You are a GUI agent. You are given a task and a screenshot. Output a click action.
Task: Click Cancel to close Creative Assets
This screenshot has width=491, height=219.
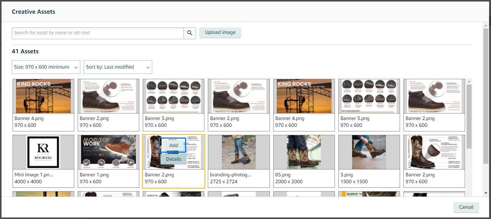coord(466,207)
